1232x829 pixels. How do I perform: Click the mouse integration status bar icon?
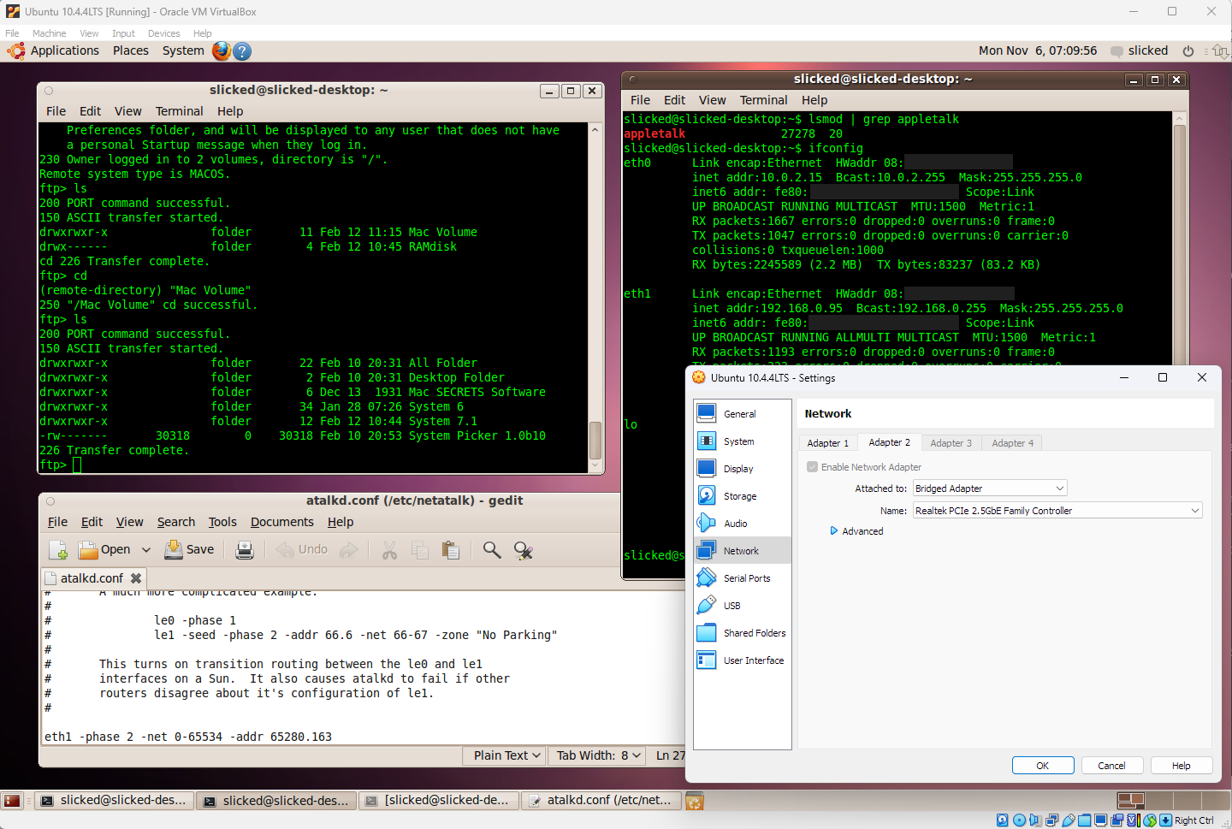(1150, 820)
